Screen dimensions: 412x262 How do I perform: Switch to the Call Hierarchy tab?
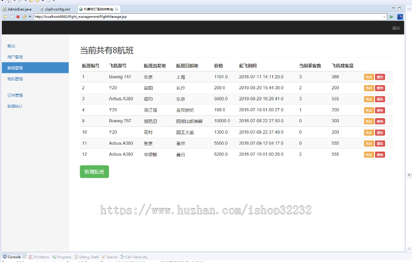pos(134,257)
